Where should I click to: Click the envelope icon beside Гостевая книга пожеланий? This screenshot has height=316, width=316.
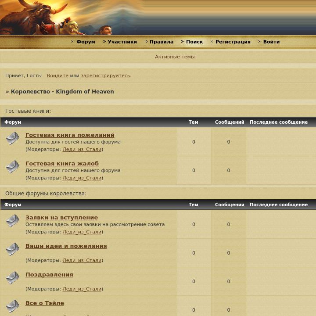12,138
